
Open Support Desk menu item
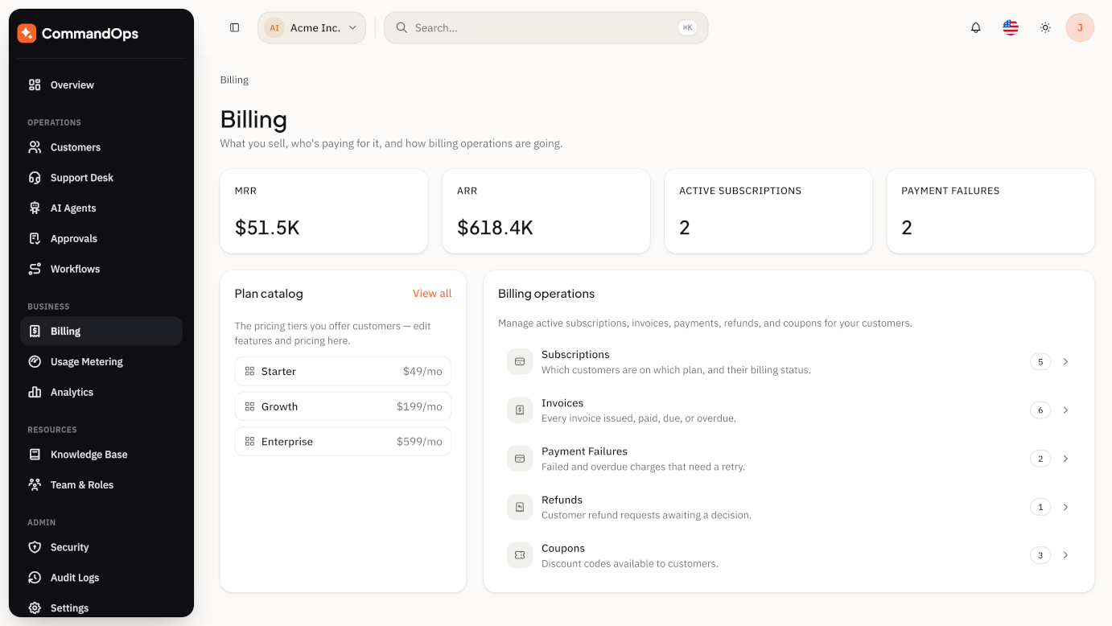click(101, 178)
